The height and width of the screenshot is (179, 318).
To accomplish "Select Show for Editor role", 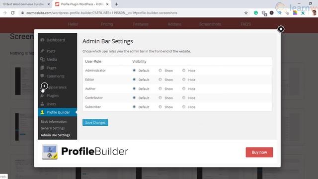I will tap(160, 80).
